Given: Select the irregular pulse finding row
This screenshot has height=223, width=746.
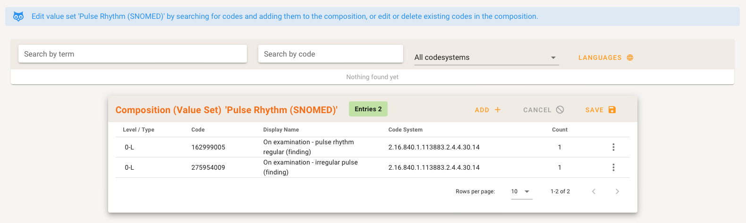Looking at the screenshot, I should [310, 167].
